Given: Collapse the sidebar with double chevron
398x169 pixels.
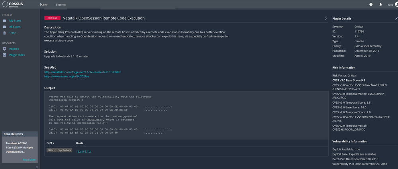Looking at the screenshot, I should [x=37, y=167].
